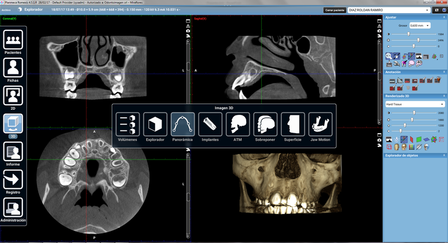Show the red sagittal plane in 3D rendering
The height and width of the screenshot is (243, 448).
point(411,139)
